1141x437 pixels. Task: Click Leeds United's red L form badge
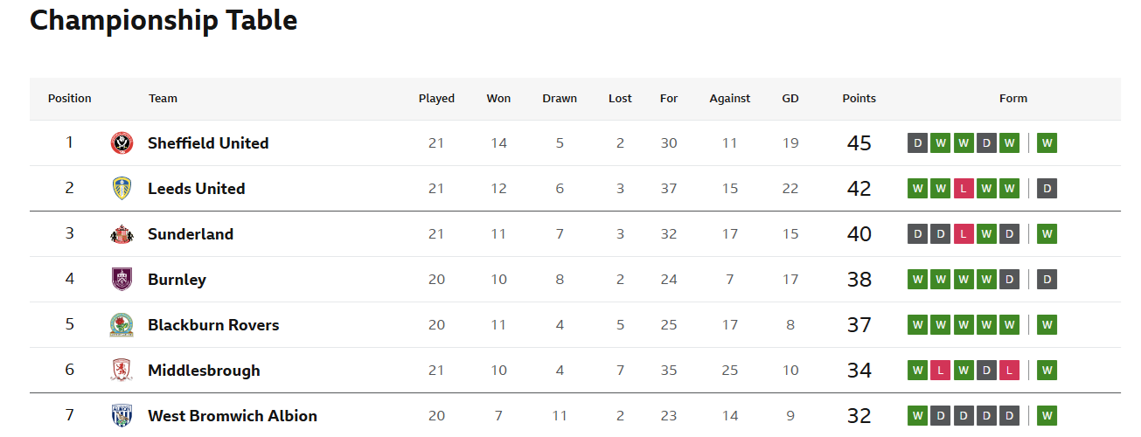pos(964,188)
